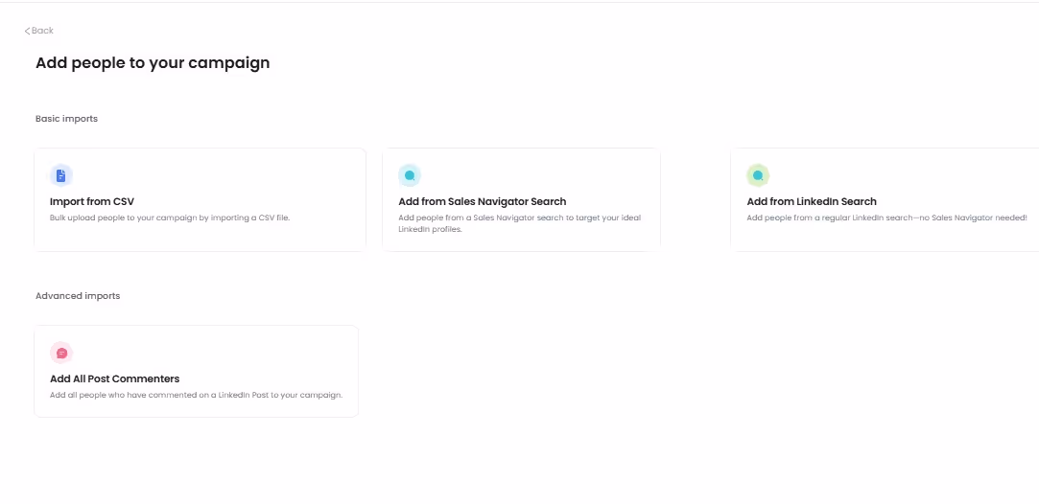Click the Post Commenters speech bubble icon

point(61,354)
